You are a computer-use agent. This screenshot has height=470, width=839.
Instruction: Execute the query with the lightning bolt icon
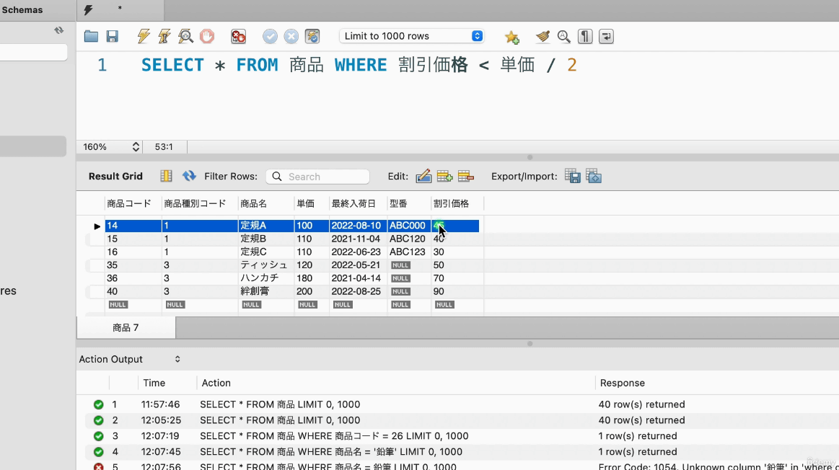[144, 36]
